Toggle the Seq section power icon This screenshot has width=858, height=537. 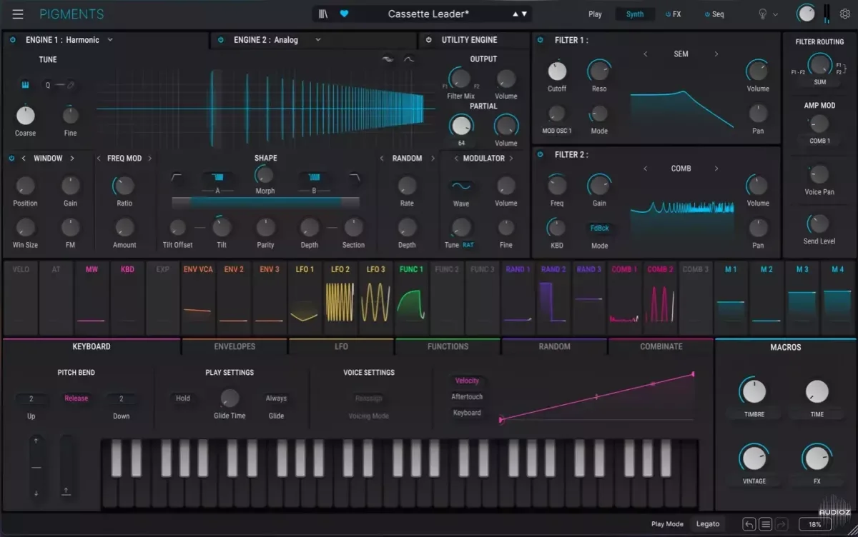point(707,14)
